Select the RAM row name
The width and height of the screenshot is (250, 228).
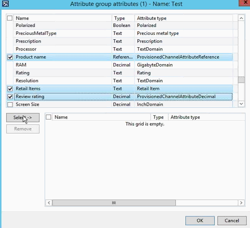[21, 65]
